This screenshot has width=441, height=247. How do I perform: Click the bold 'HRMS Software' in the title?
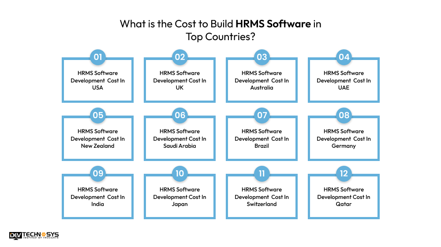pyautogui.click(x=273, y=24)
